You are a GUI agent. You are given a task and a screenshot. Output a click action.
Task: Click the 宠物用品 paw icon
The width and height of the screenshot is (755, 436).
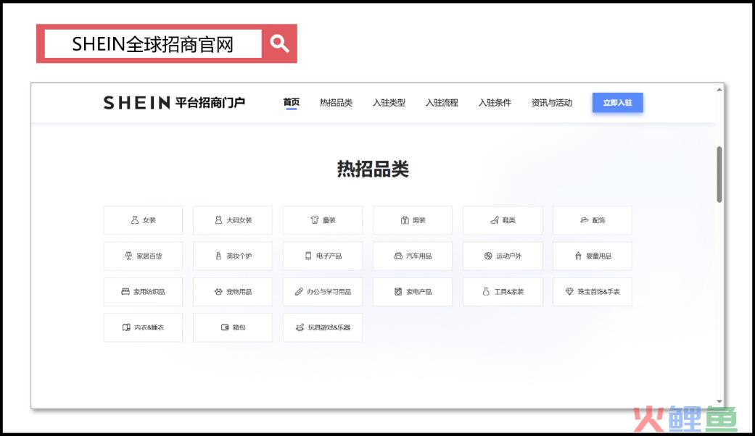tap(218, 291)
